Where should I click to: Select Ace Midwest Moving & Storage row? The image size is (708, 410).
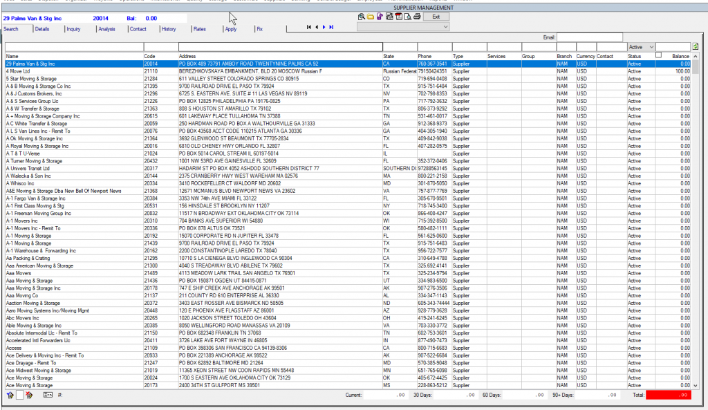click(x=348, y=371)
